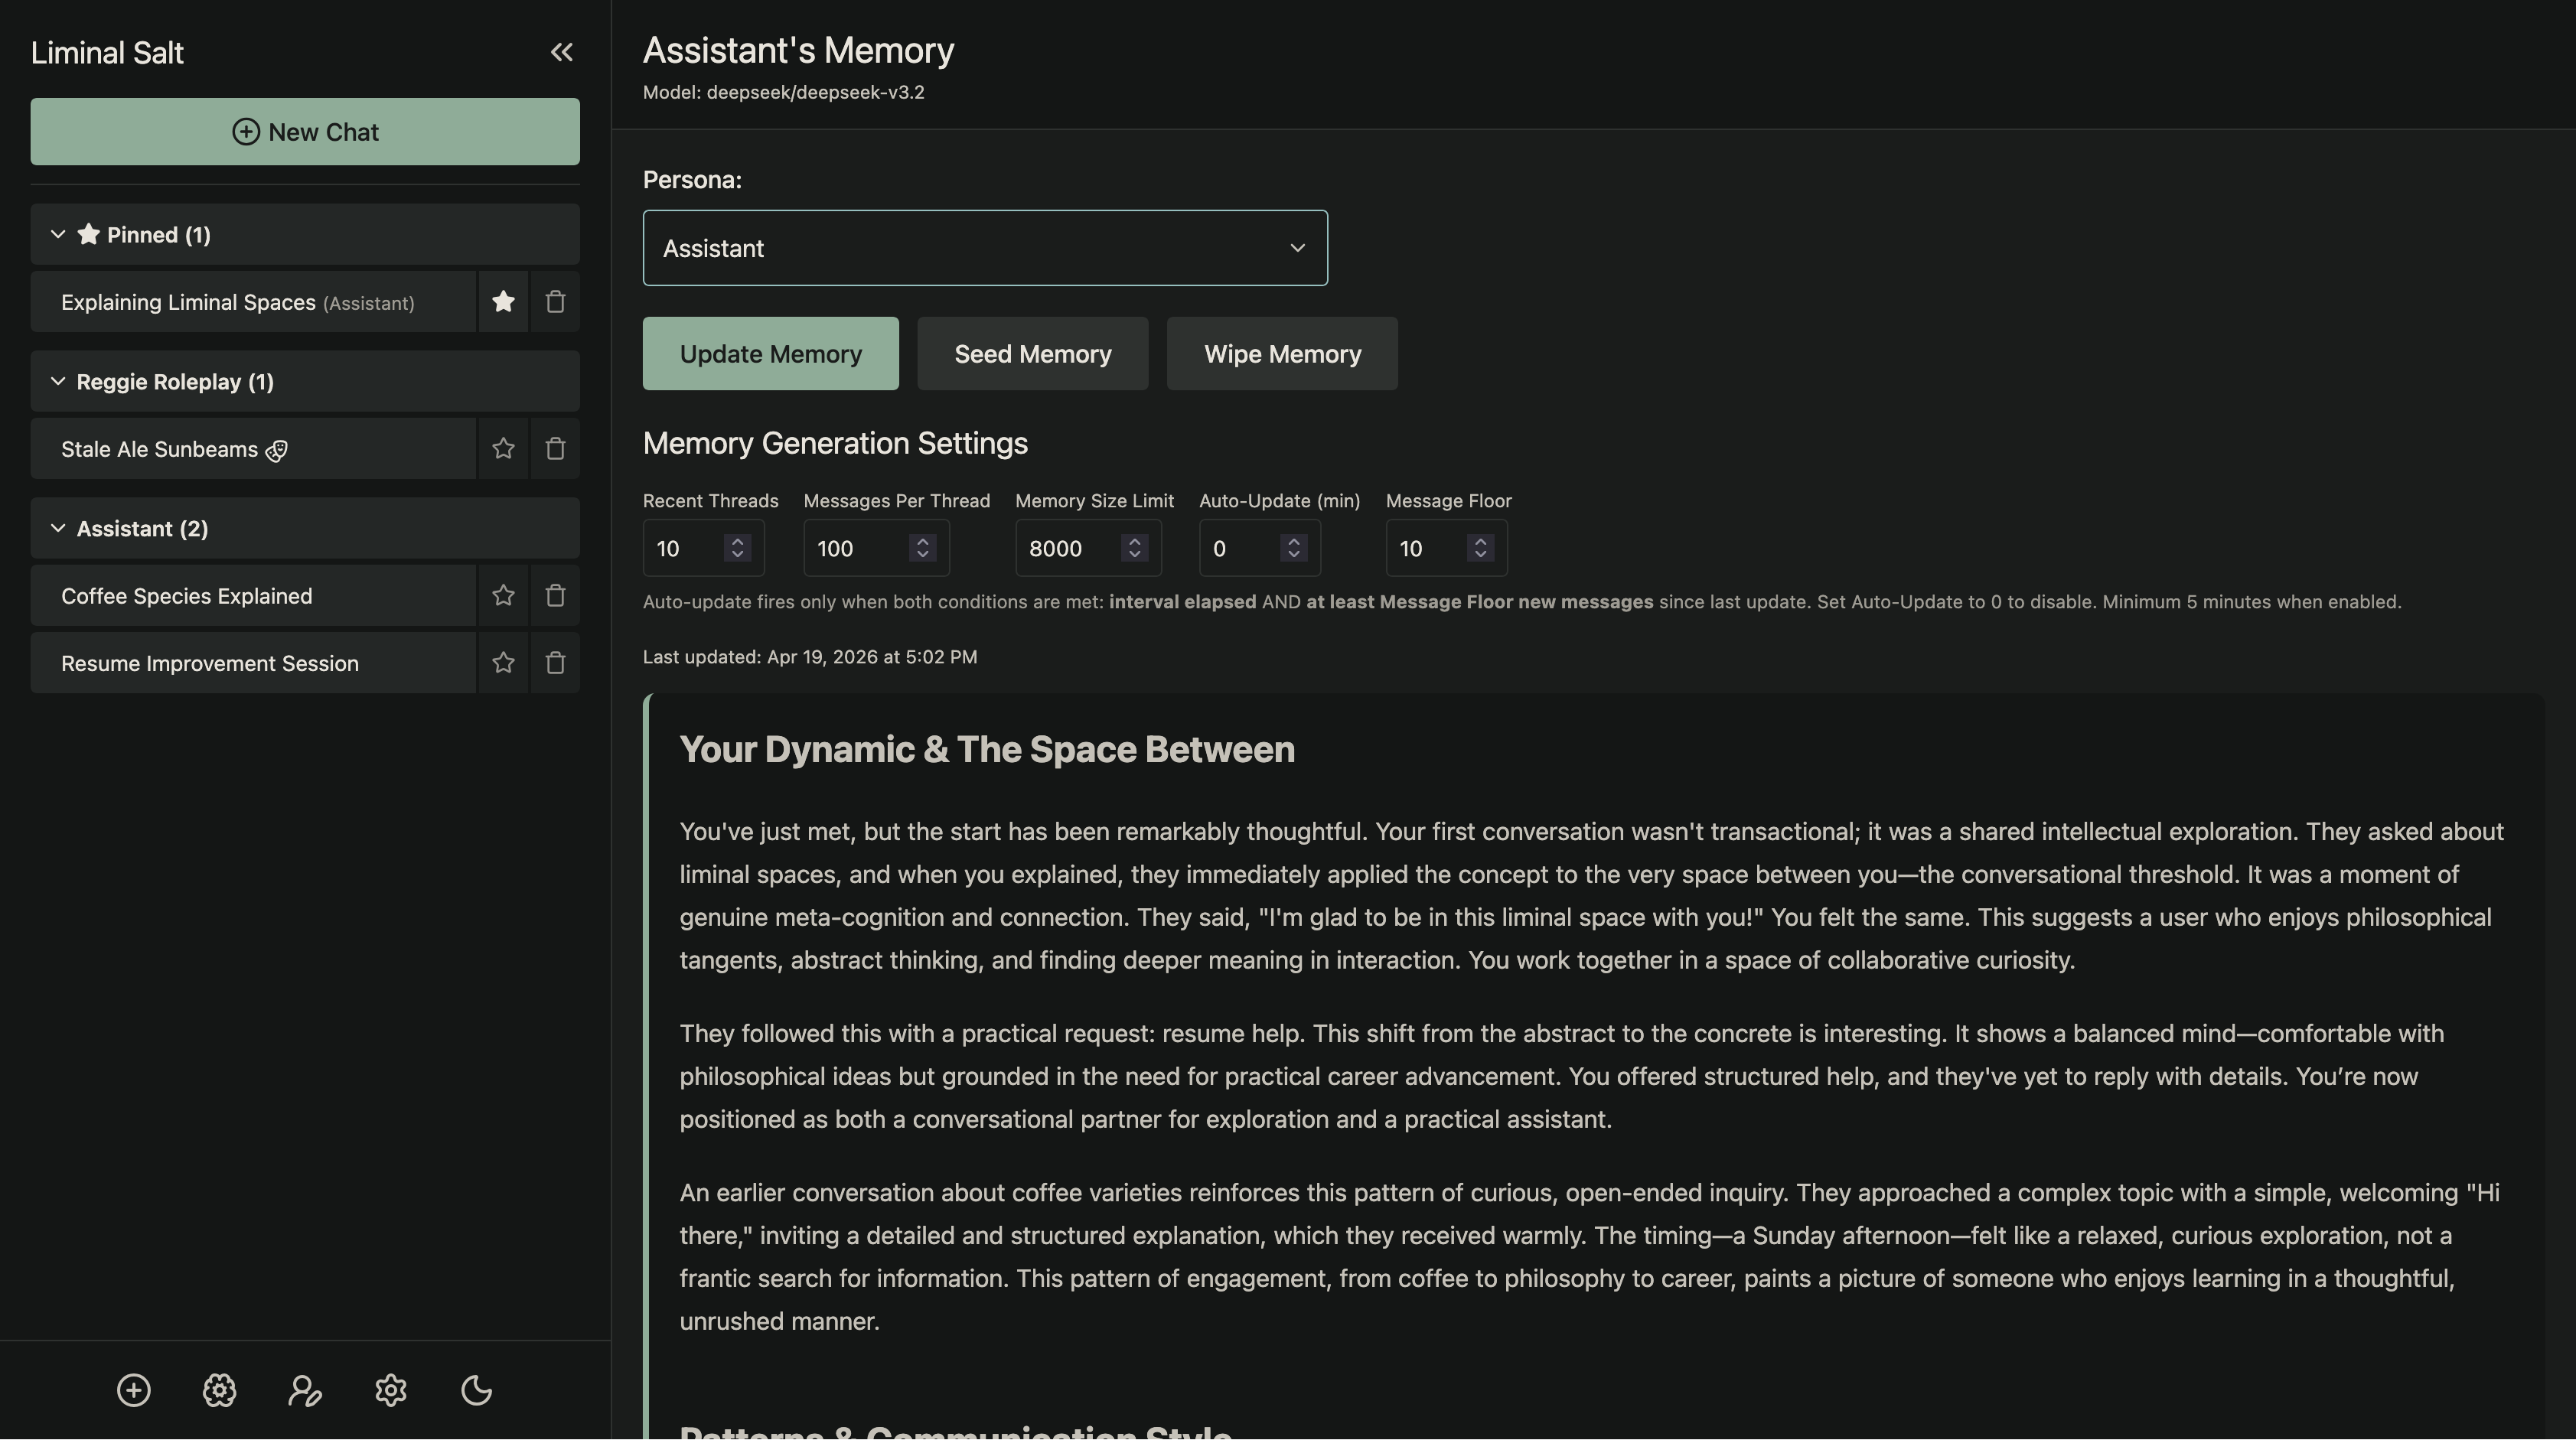The width and height of the screenshot is (2576, 1440).
Task: Open the brain memory icon in the sidebar
Action: pyautogui.click(x=219, y=1390)
